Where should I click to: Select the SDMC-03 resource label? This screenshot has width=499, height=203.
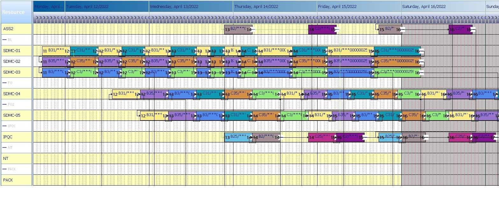pos(11,72)
